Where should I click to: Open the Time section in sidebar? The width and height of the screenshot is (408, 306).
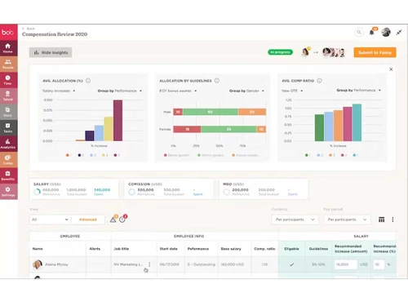click(8, 80)
